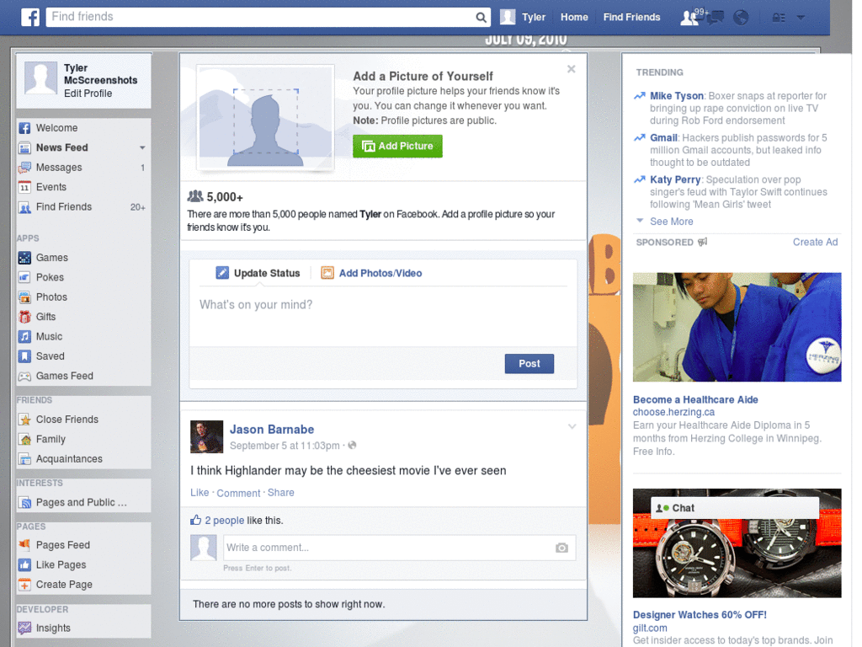The width and height of the screenshot is (862, 647).
Task: Click the Games Feed controller icon
Action: [x=24, y=377]
